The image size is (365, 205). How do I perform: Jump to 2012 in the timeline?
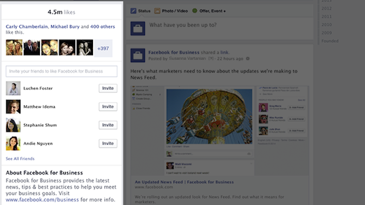pos(326,9)
